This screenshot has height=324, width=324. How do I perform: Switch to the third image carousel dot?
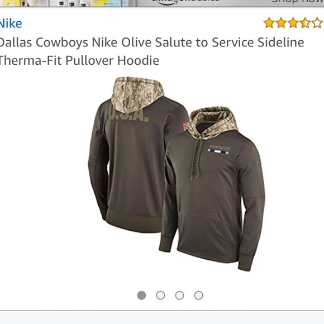click(x=179, y=296)
